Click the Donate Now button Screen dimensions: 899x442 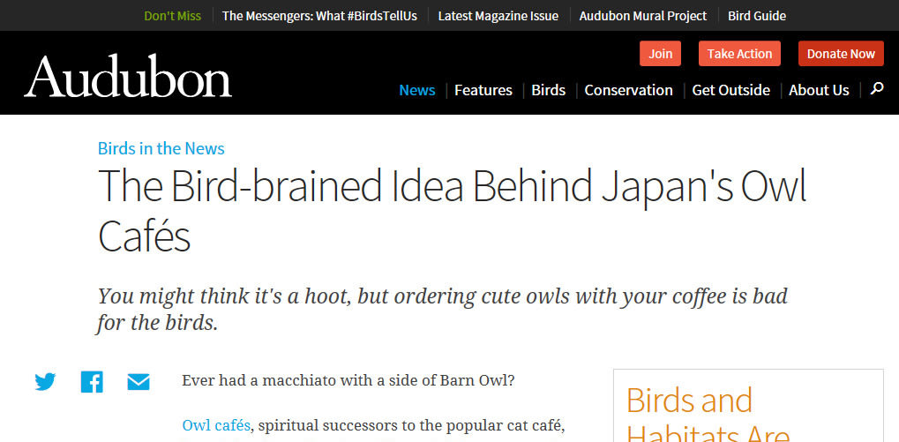[x=841, y=54]
